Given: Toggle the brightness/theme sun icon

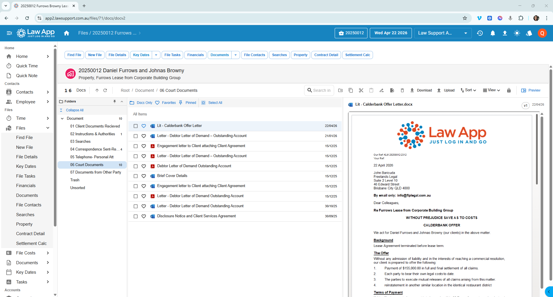Looking at the screenshot, I should [517, 33].
